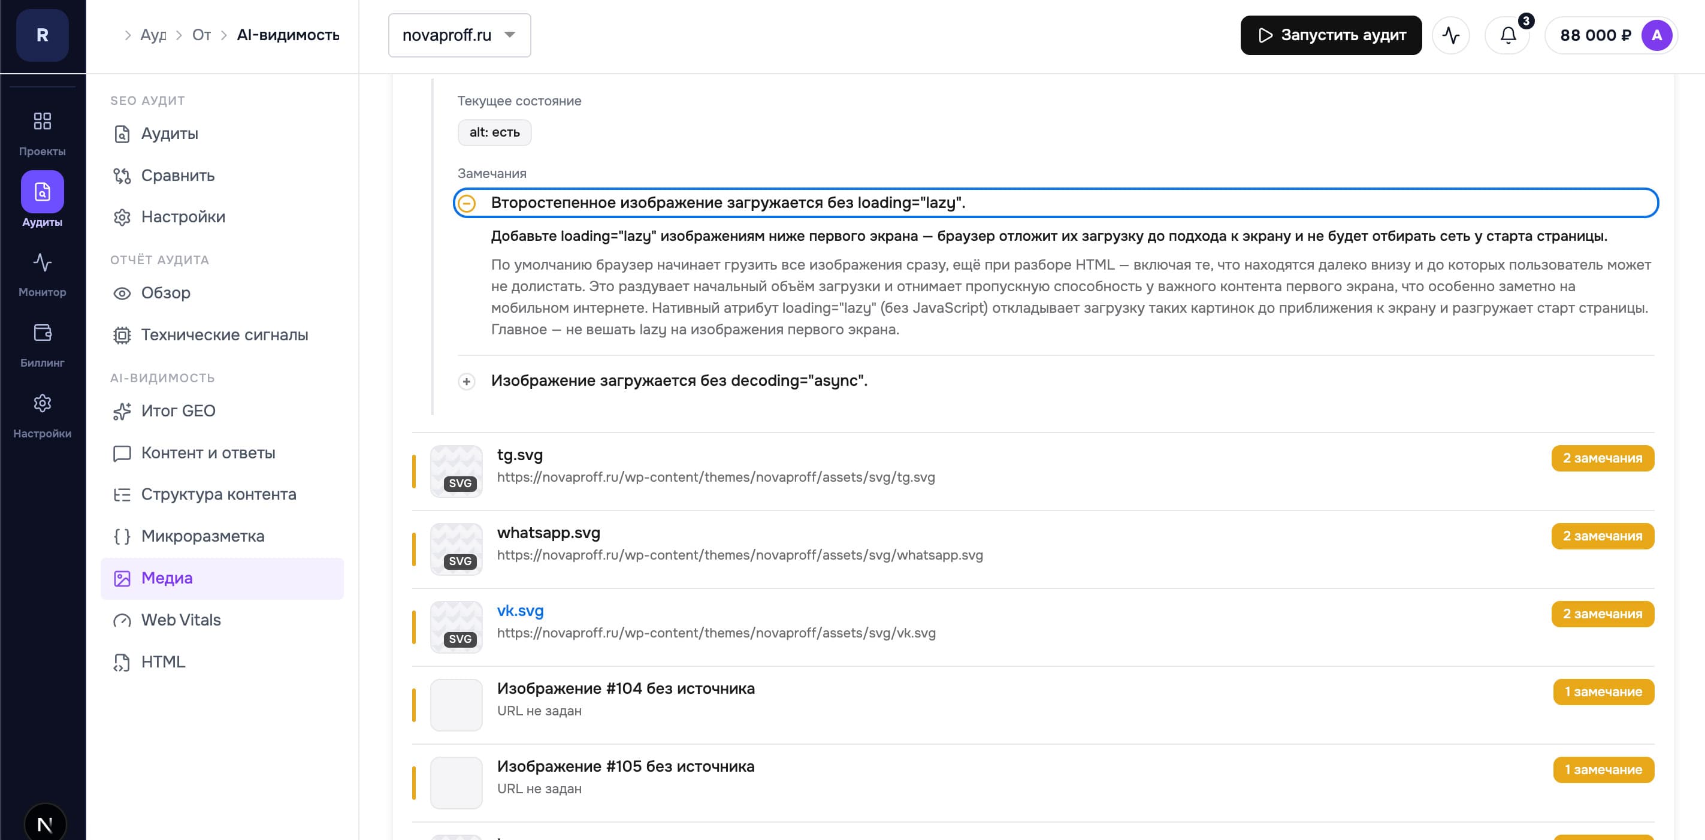Click the Аудиты document icon in sidebar
The height and width of the screenshot is (840, 1705).
pyautogui.click(x=122, y=134)
